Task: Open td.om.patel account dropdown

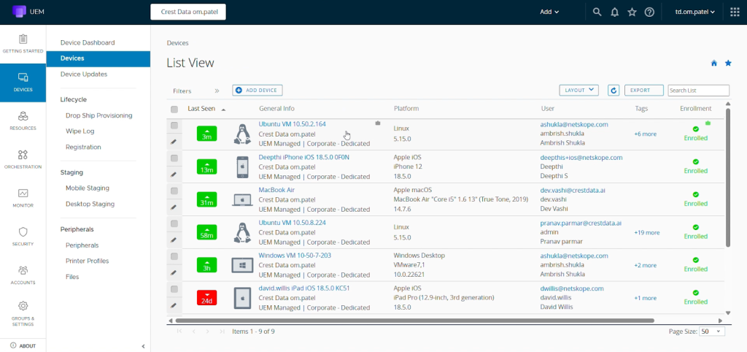Action: click(695, 12)
